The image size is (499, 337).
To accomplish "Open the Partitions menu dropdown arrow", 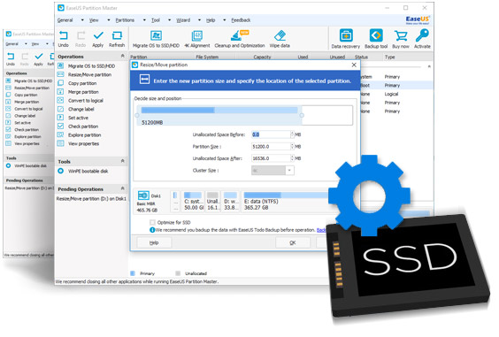I will 144,20.
